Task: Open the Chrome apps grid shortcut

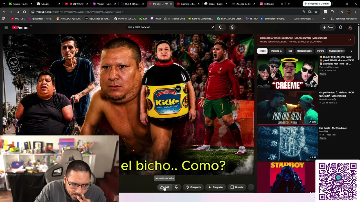Action: pyautogui.click(x=4, y=19)
